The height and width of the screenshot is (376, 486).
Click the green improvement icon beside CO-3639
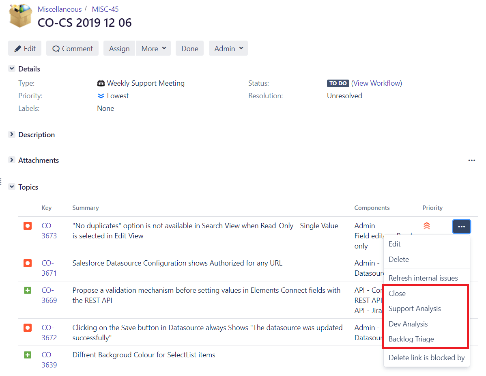(x=27, y=354)
